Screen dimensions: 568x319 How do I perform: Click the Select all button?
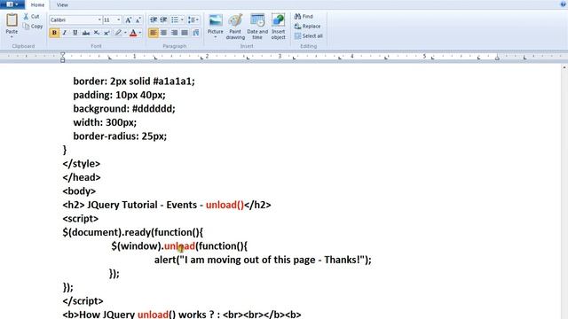(309, 35)
